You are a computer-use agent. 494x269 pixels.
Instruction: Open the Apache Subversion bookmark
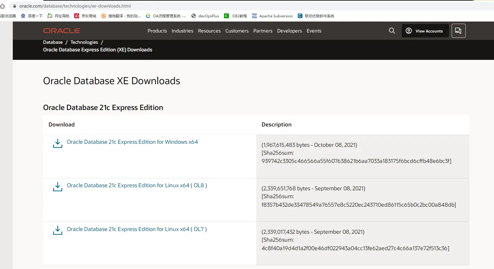pyautogui.click(x=272, y=16)
